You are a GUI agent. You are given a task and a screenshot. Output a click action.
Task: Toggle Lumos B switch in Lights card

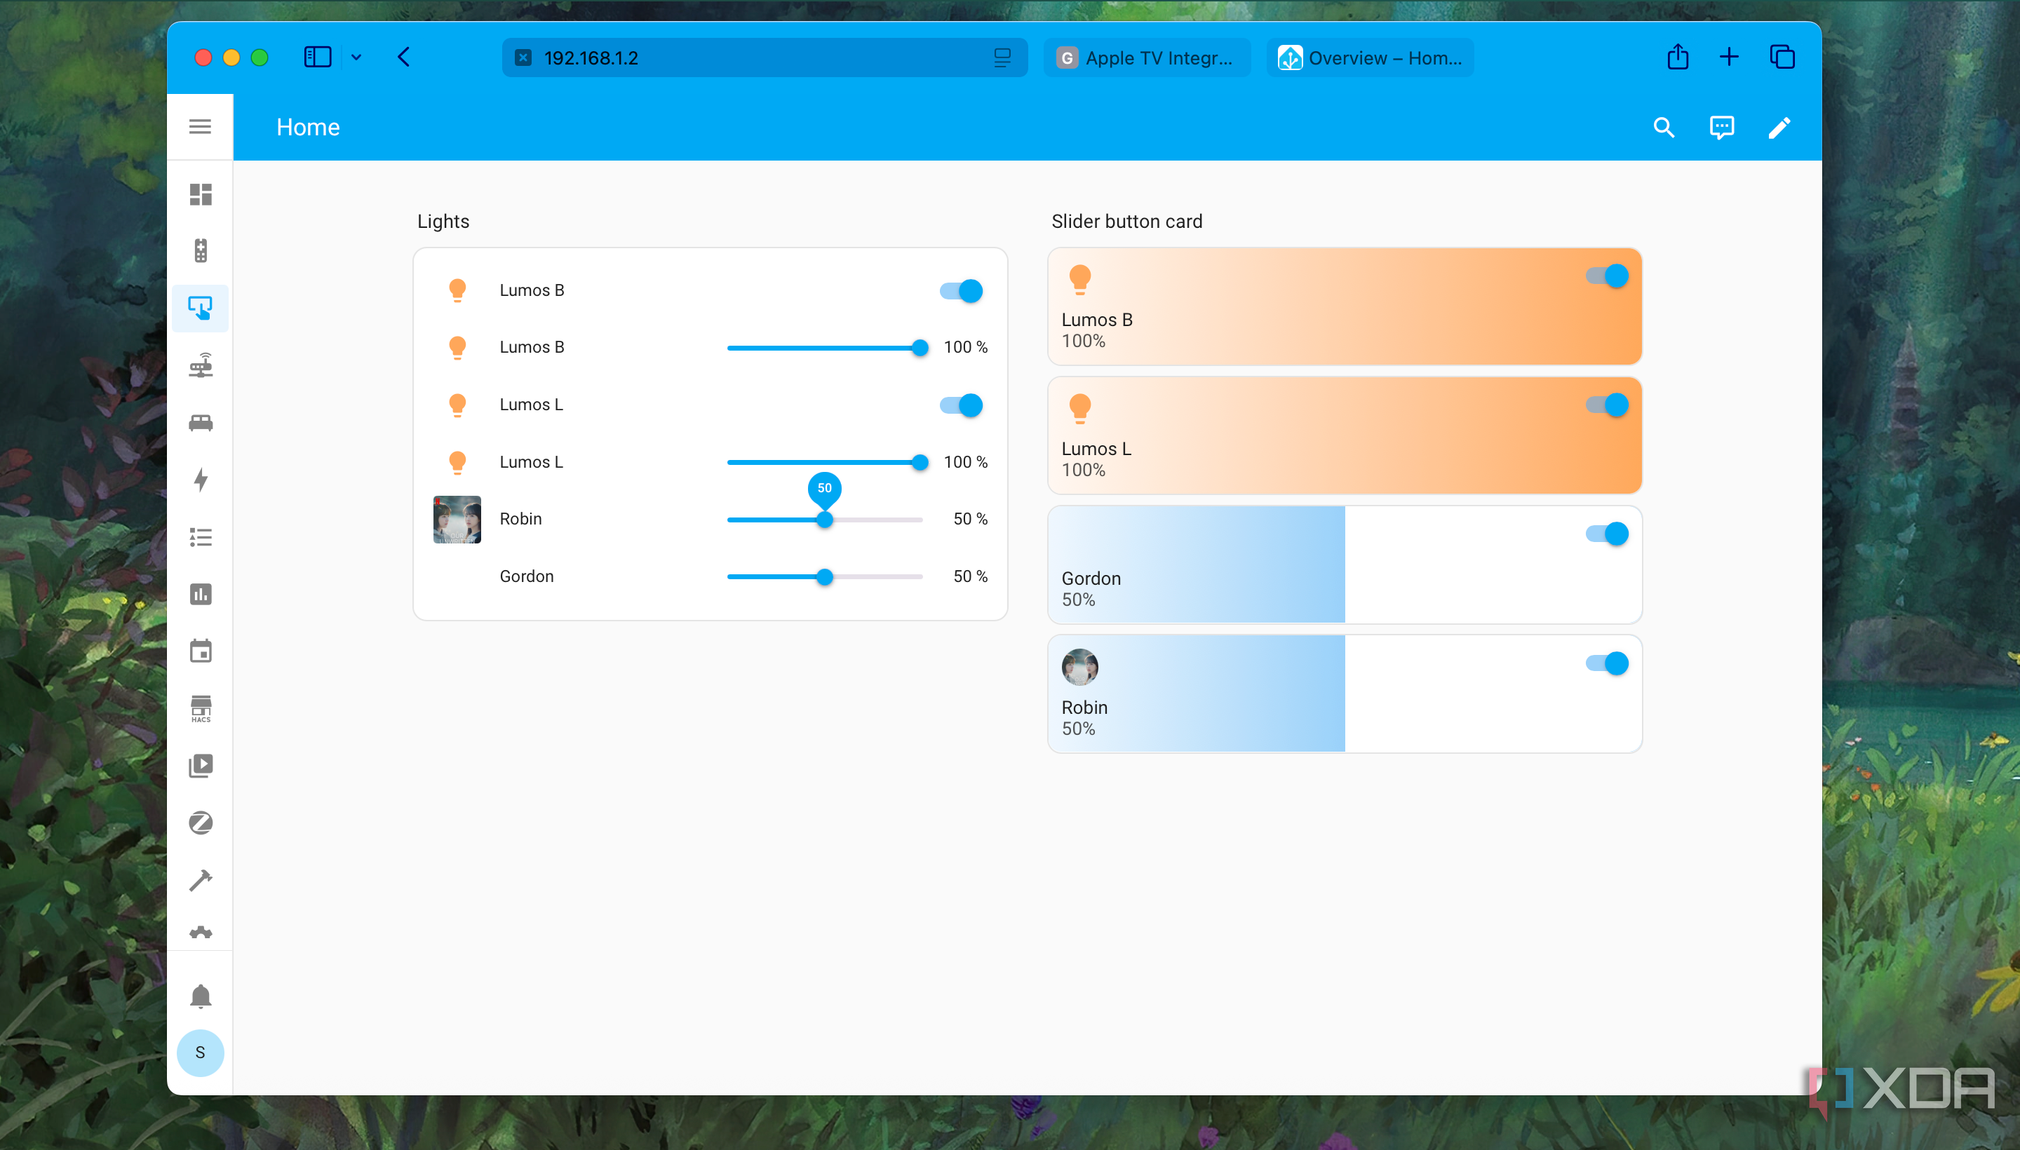pyautogui.click(x=962, y=291)
